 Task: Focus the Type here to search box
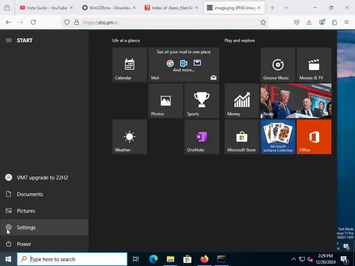pyautogui.click(x=72, y=259)
